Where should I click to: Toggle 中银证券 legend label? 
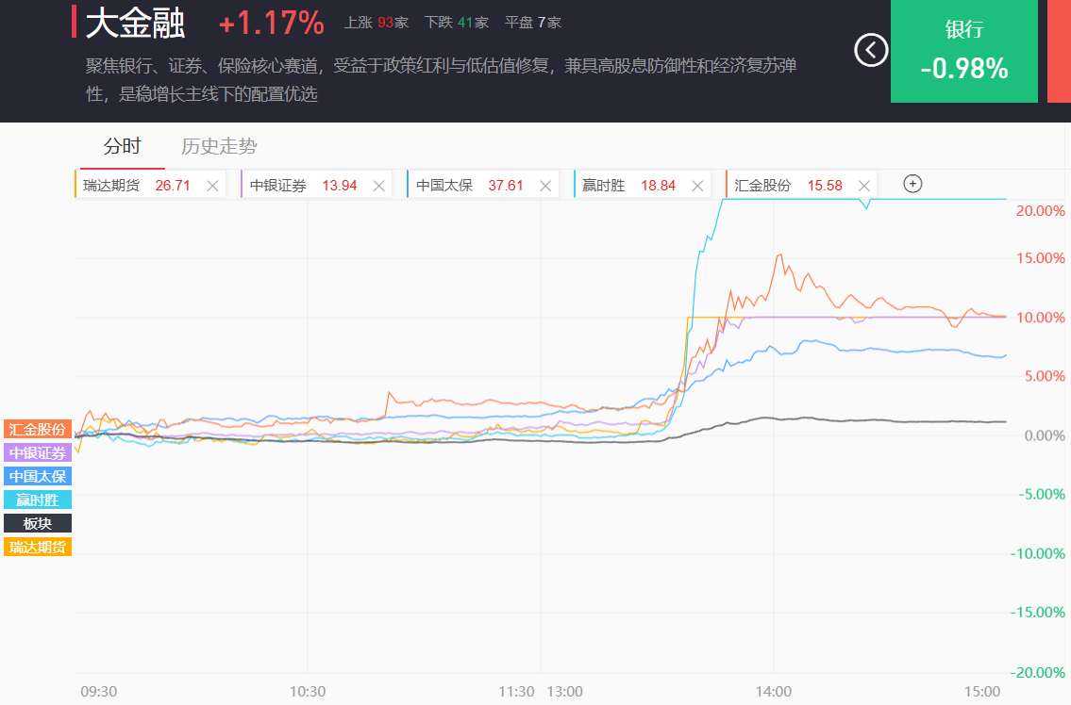pyautogui.click(x=38, y=452)
